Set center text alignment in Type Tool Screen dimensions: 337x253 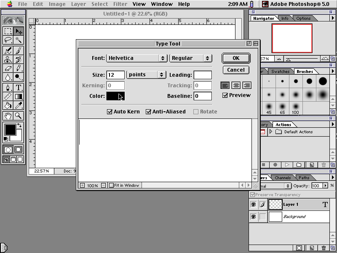coord(236,86)
